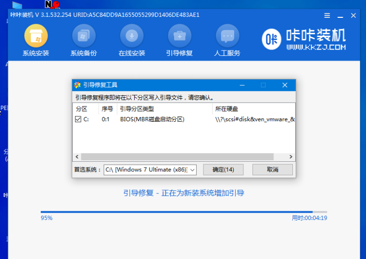Minimize the 引导修复工具 dialog
This screenshot has height=259, width=366.
click(x=242, y=85)
